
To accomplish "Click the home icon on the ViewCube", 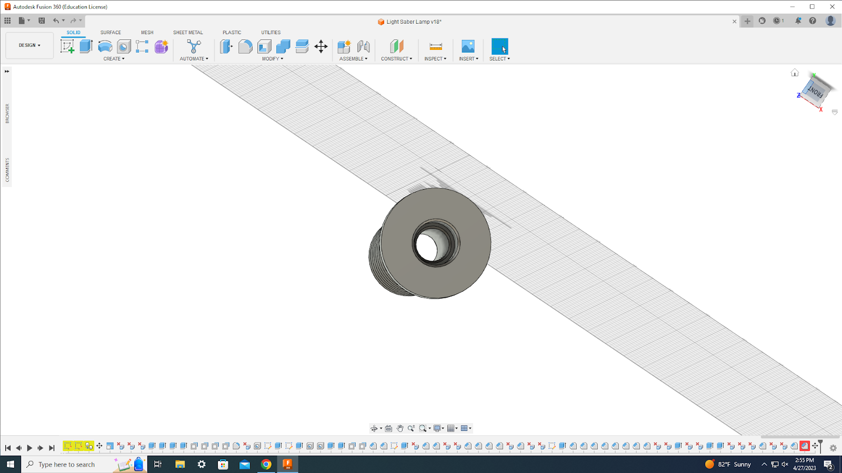I will click(794, 73).
